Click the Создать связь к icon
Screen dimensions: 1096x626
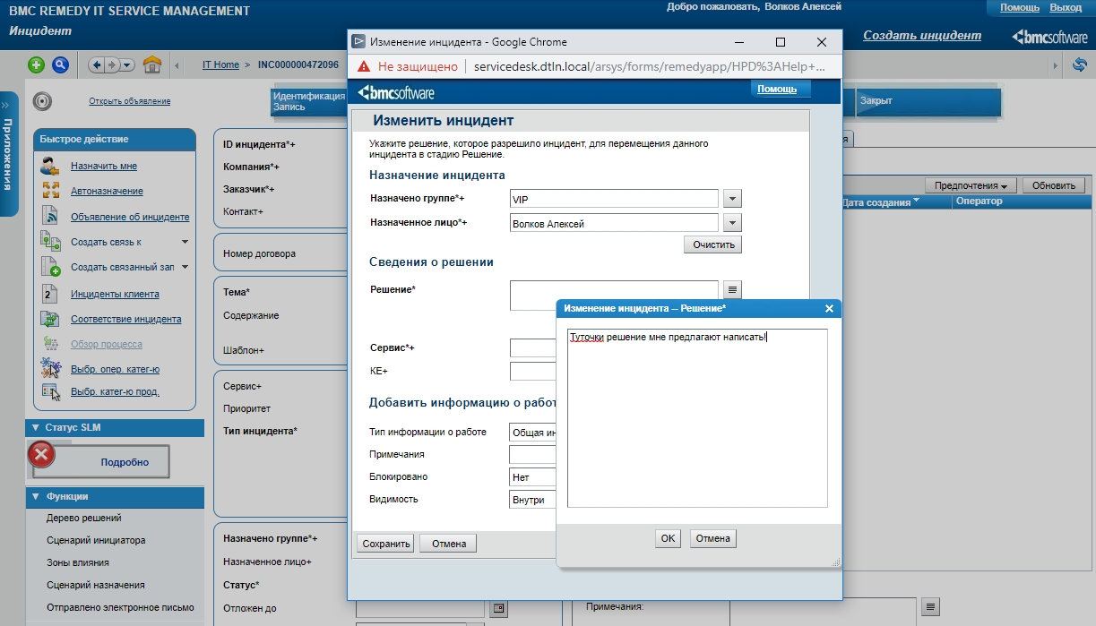tap(51, 241)
